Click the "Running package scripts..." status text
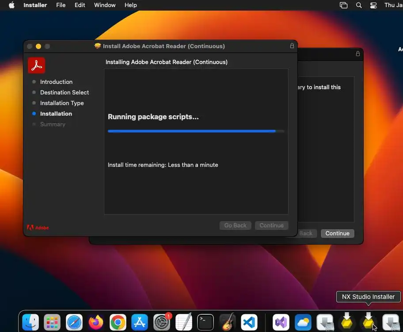 point(153,117)
